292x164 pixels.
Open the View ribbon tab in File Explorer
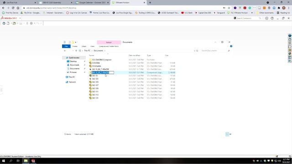(x=92, y=46)
